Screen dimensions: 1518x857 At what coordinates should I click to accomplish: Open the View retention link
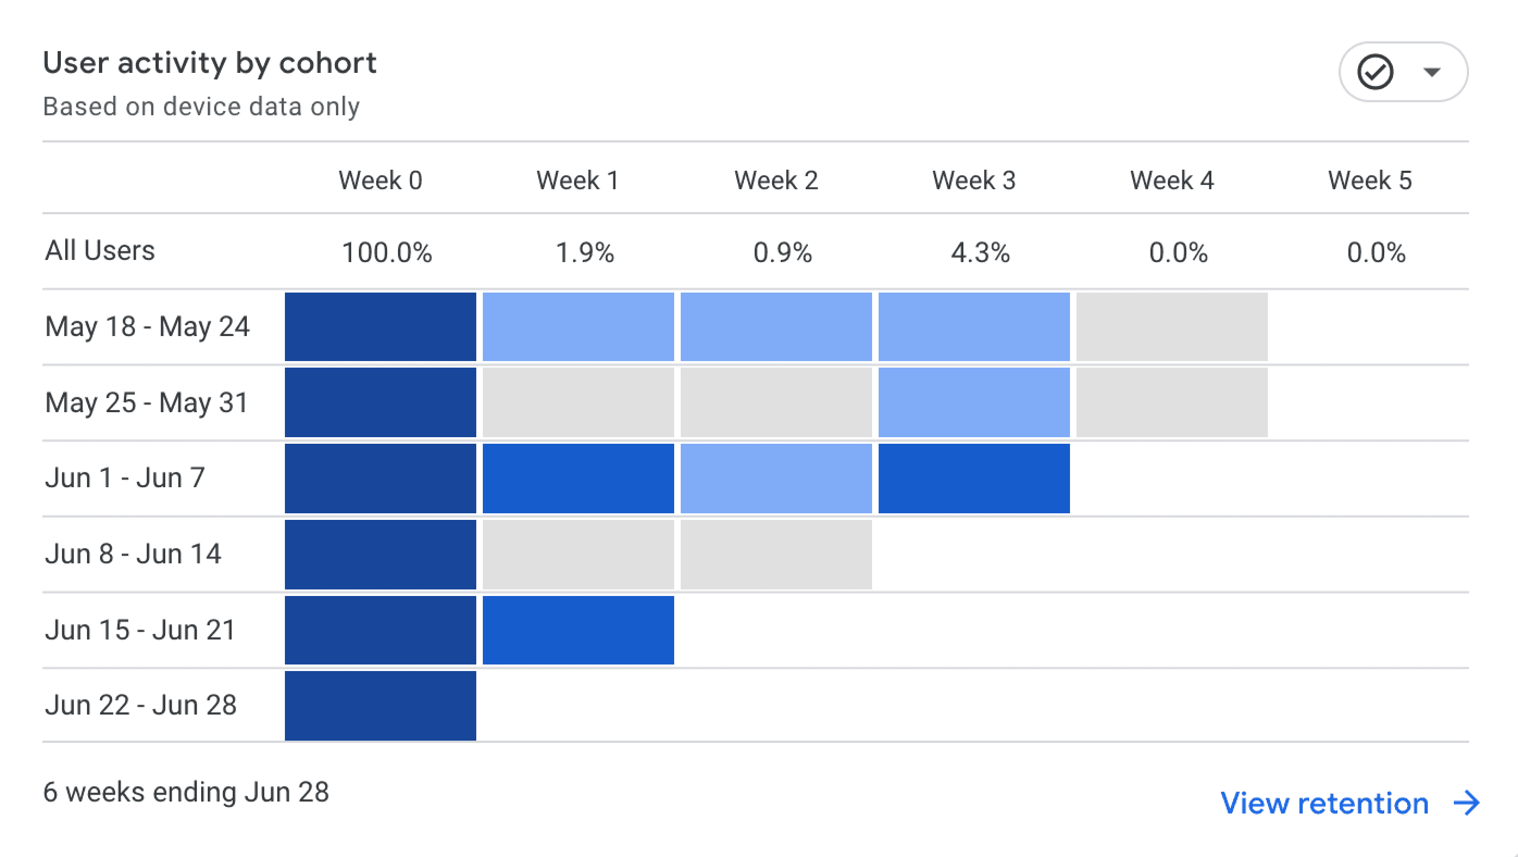tap(1324, 803)
